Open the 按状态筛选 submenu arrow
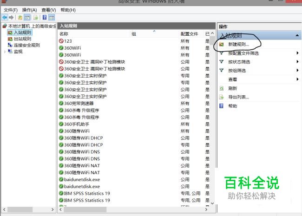This screenshot has height=216, width=302. pos(297,62)
